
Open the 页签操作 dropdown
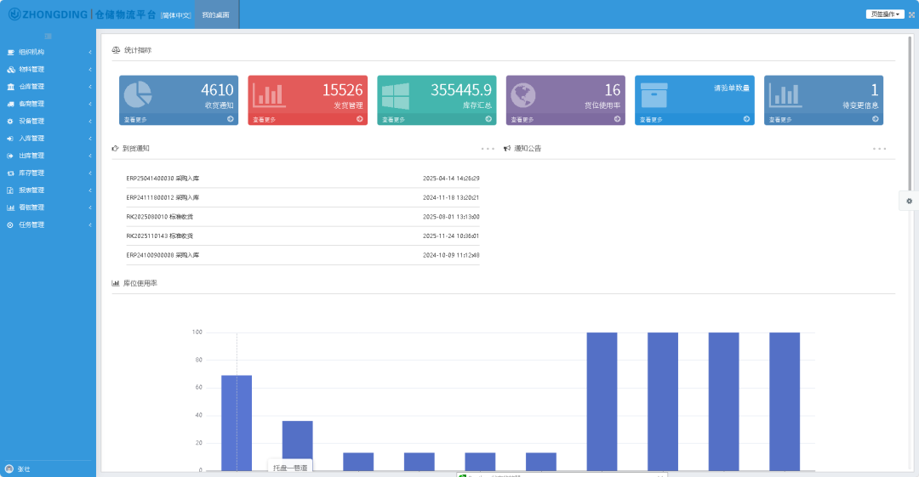click(885, 14)
